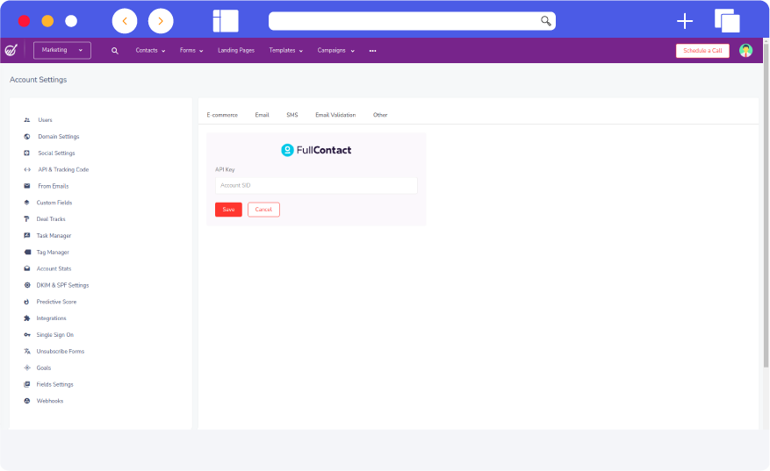This screenshot has height=471, width=770.
Task: Click the Fields Settings icon
Action: click(27, 384)
